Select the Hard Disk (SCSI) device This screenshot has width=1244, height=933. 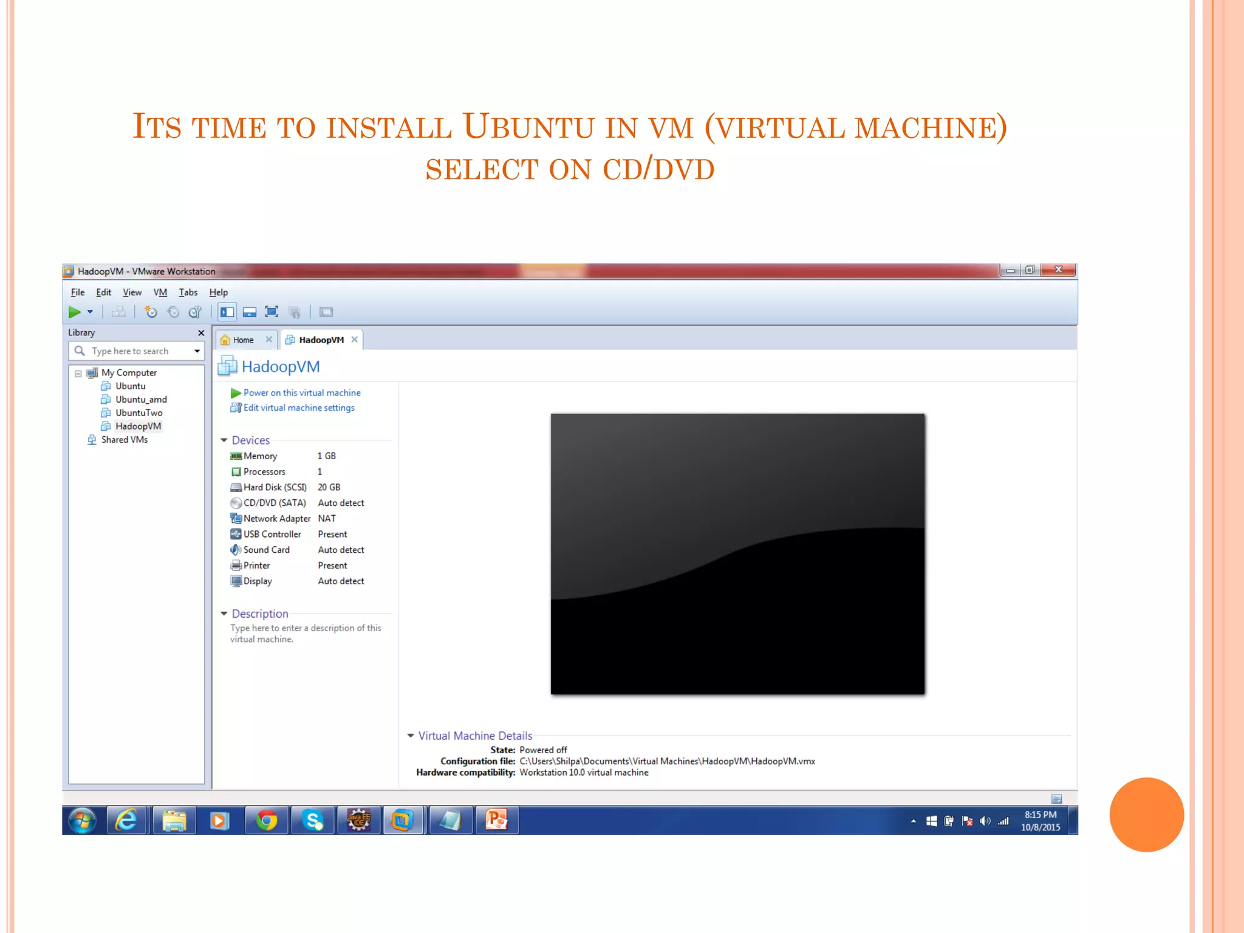[x=285, y=487]
